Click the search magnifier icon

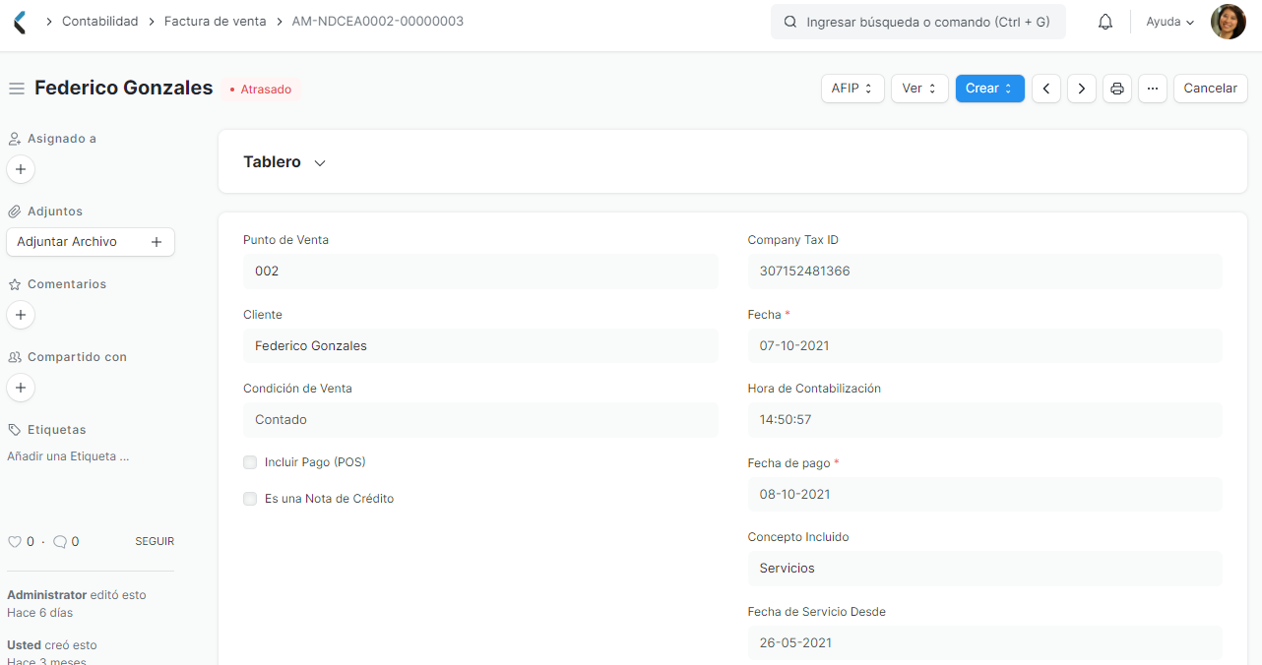tap(789, 22)
